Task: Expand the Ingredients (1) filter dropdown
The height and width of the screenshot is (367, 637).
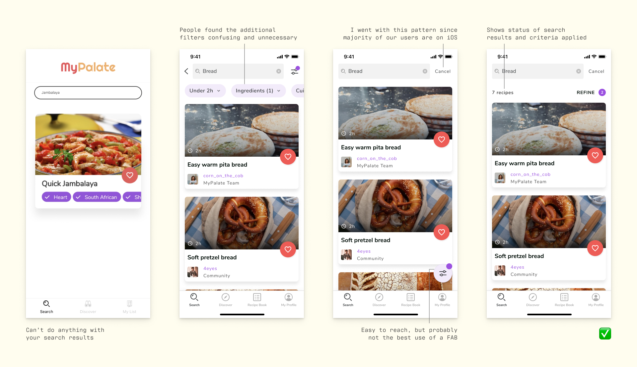Action: click(x=258, y=91)
